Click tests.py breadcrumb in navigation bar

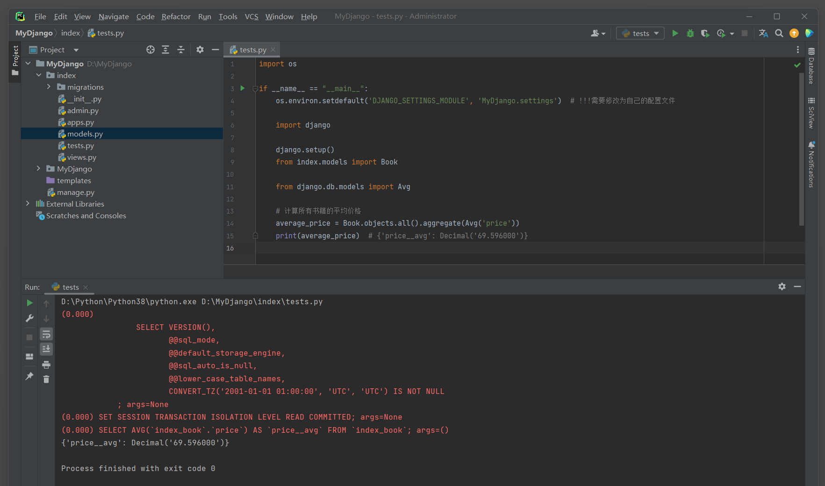tap(106, 33)
